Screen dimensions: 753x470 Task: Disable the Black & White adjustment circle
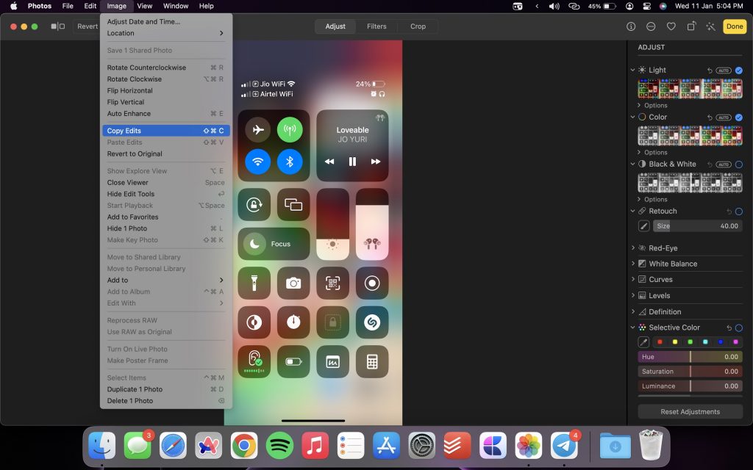[x=740, y=164]
